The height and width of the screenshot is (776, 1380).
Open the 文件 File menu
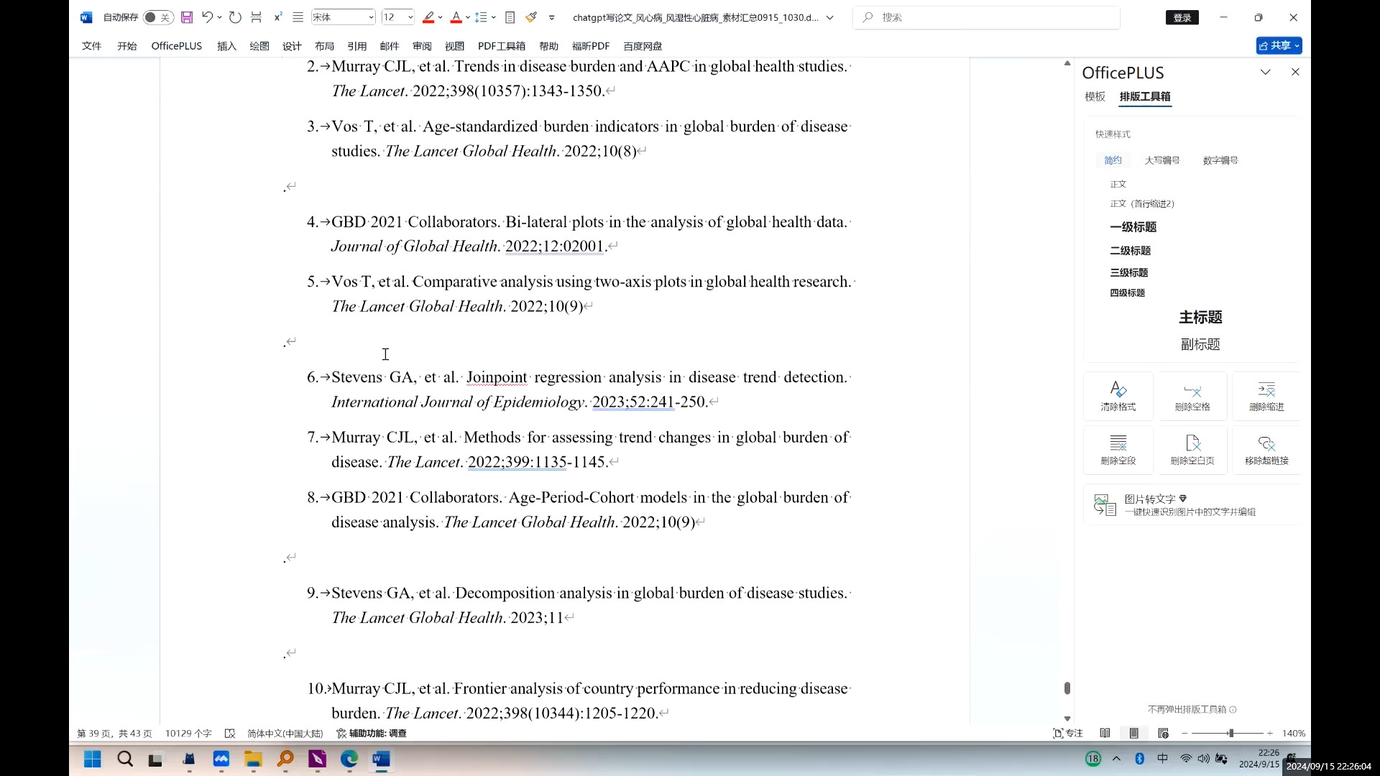click(91, 46)
